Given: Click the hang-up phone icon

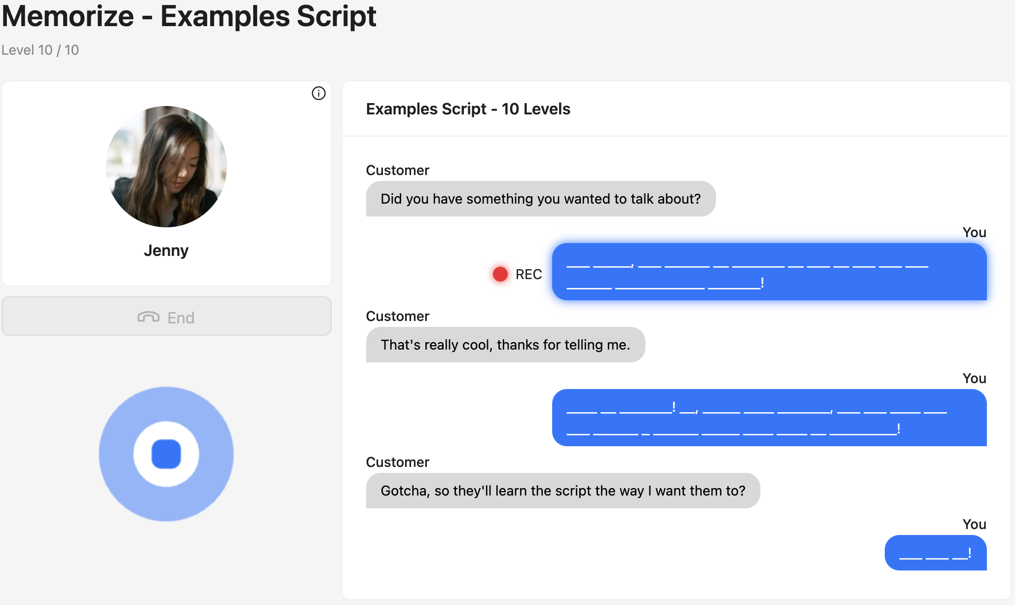Looking at the screenshot, I should coord(148,317).
